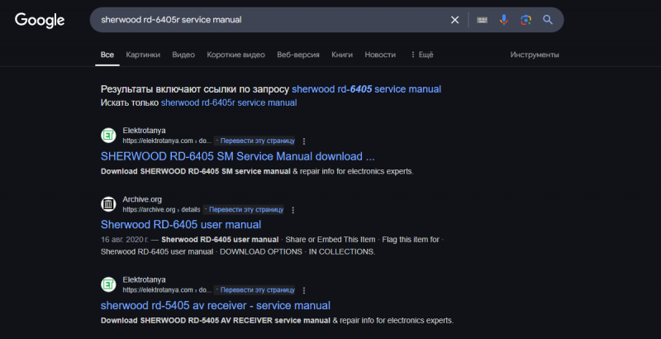Switch to the Видео tab

pyautogui.click(x=183, y=55)
